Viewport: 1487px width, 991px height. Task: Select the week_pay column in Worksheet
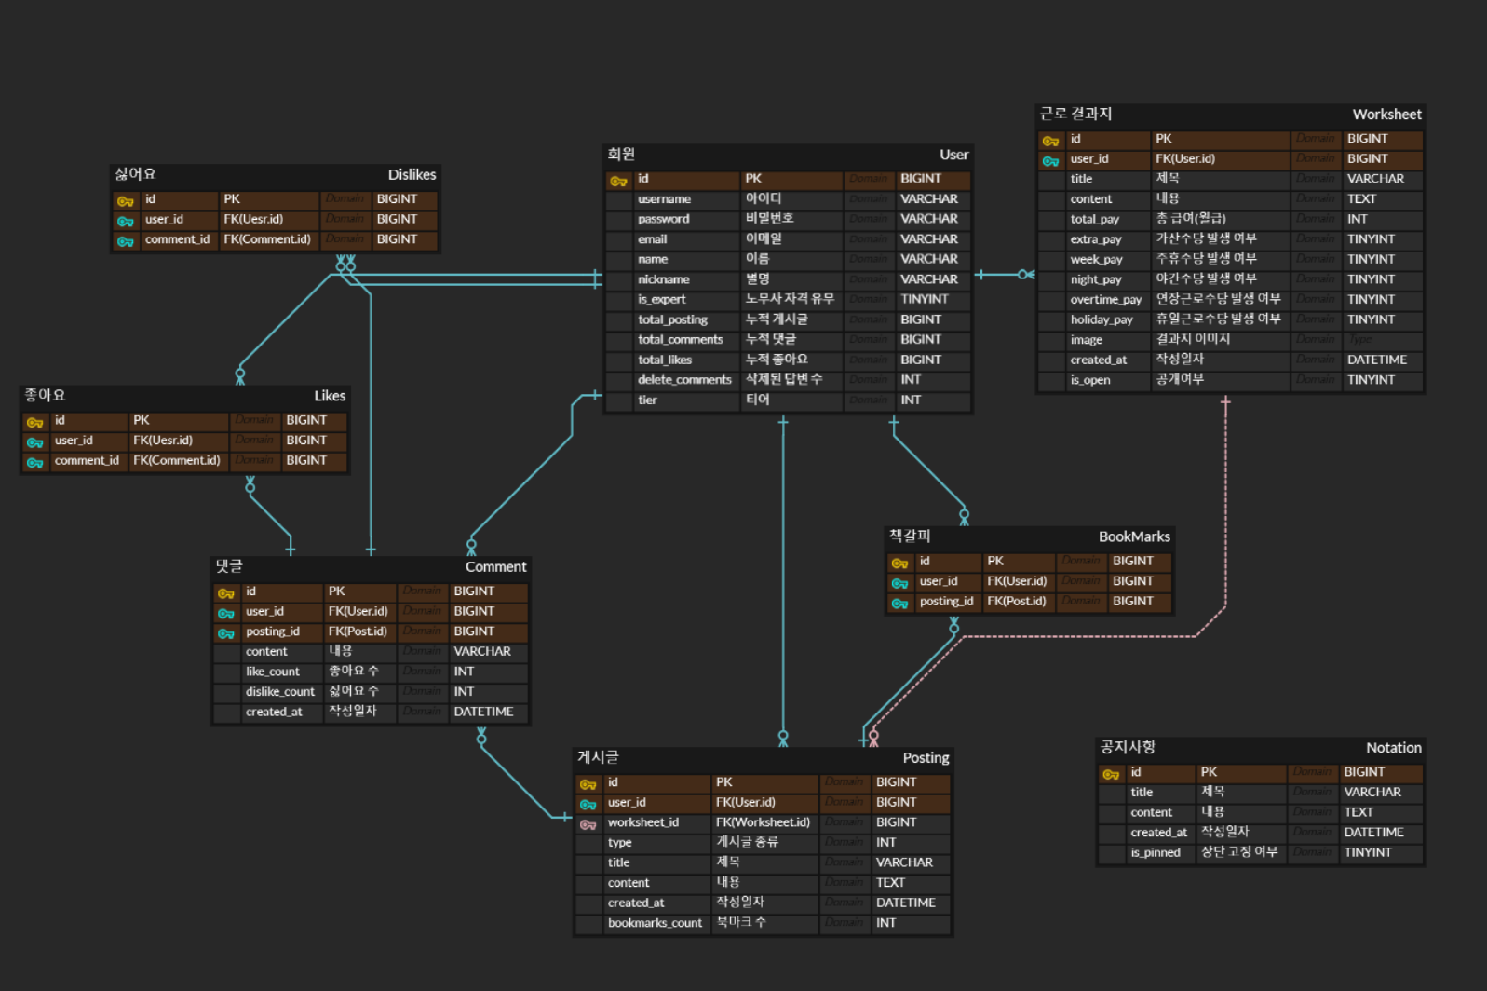1230,259
